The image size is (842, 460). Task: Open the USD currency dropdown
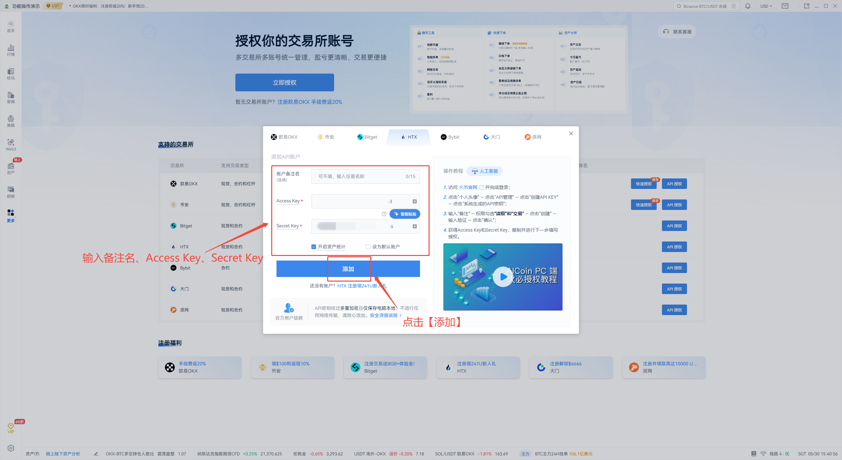pyautogui.click(x=766, y=6)
